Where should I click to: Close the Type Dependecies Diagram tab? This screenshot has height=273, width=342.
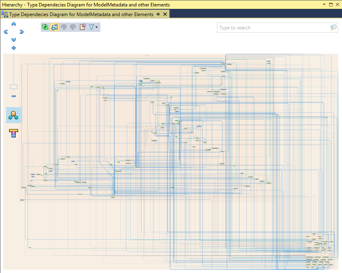click(x=165, y=14)
